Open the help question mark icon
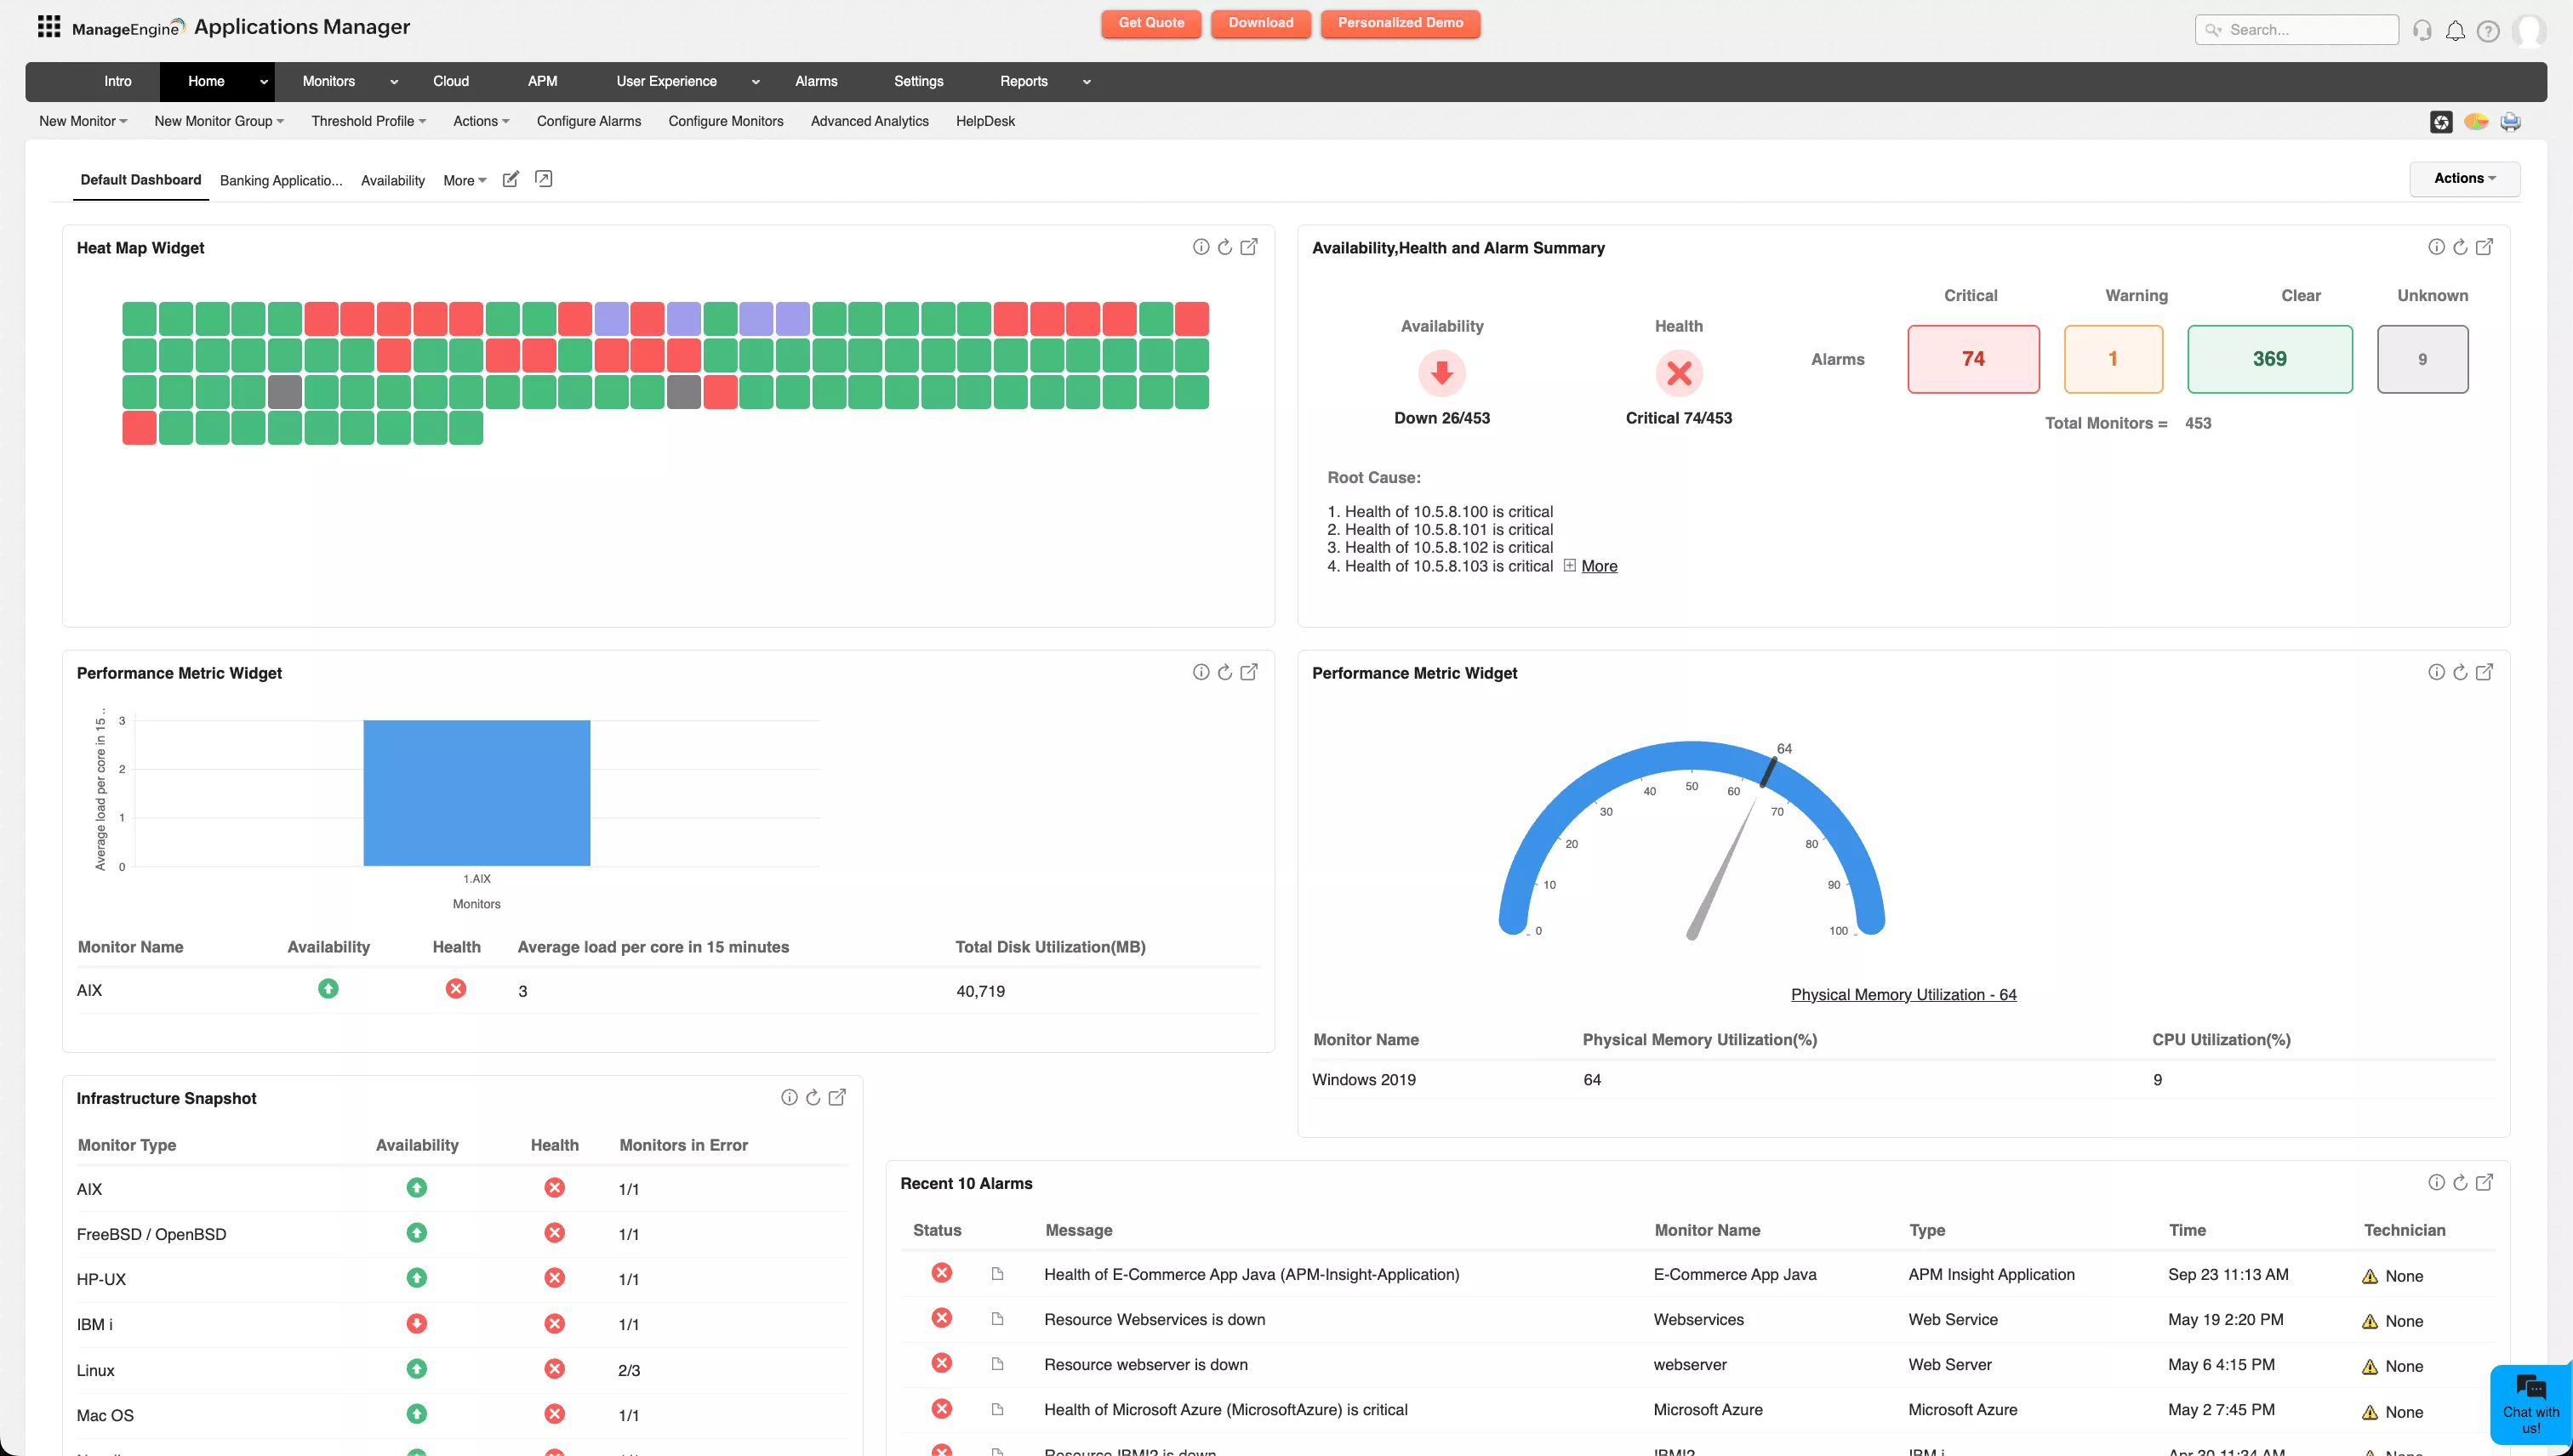The height and width of the screenshot is (1456, 2573). [2489, 30]
